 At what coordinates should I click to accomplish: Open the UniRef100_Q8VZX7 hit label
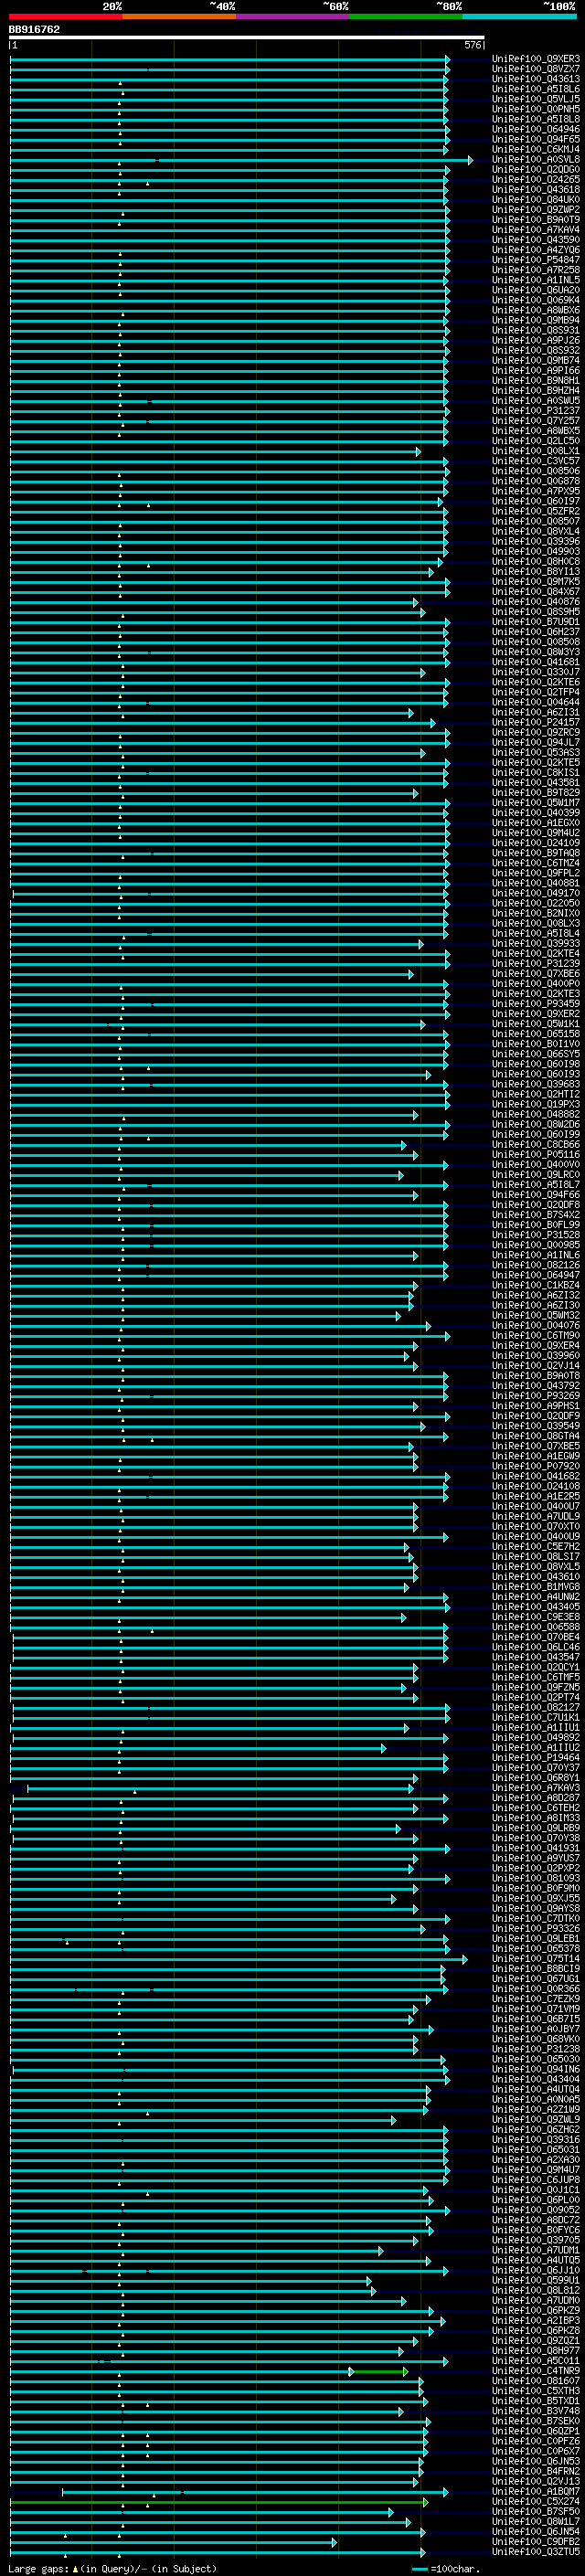pyautogui.click(x=536, y=69)
